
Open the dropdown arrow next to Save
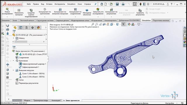(120, 4)
